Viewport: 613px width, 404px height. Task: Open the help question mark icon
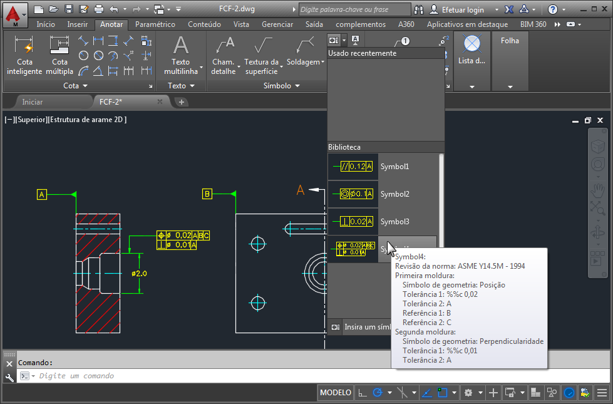tap(552, 9)
